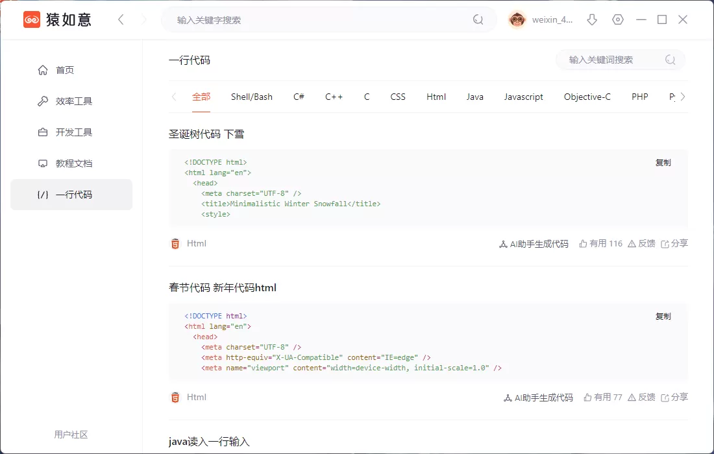Switch to the Javascript language tab
Screen dimensions: 714x454
(523, 96)
